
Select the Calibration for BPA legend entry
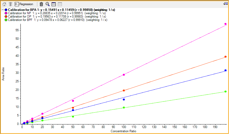61,10
